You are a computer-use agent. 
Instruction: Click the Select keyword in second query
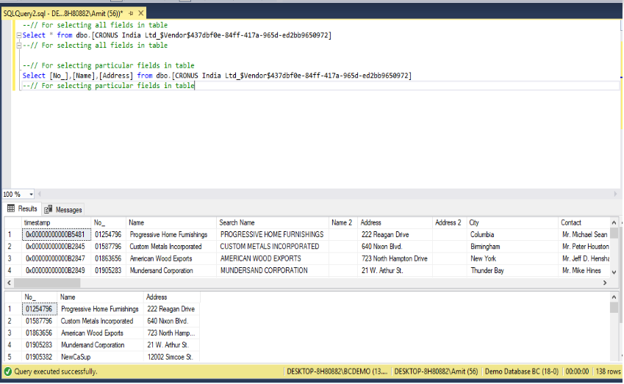34,76
